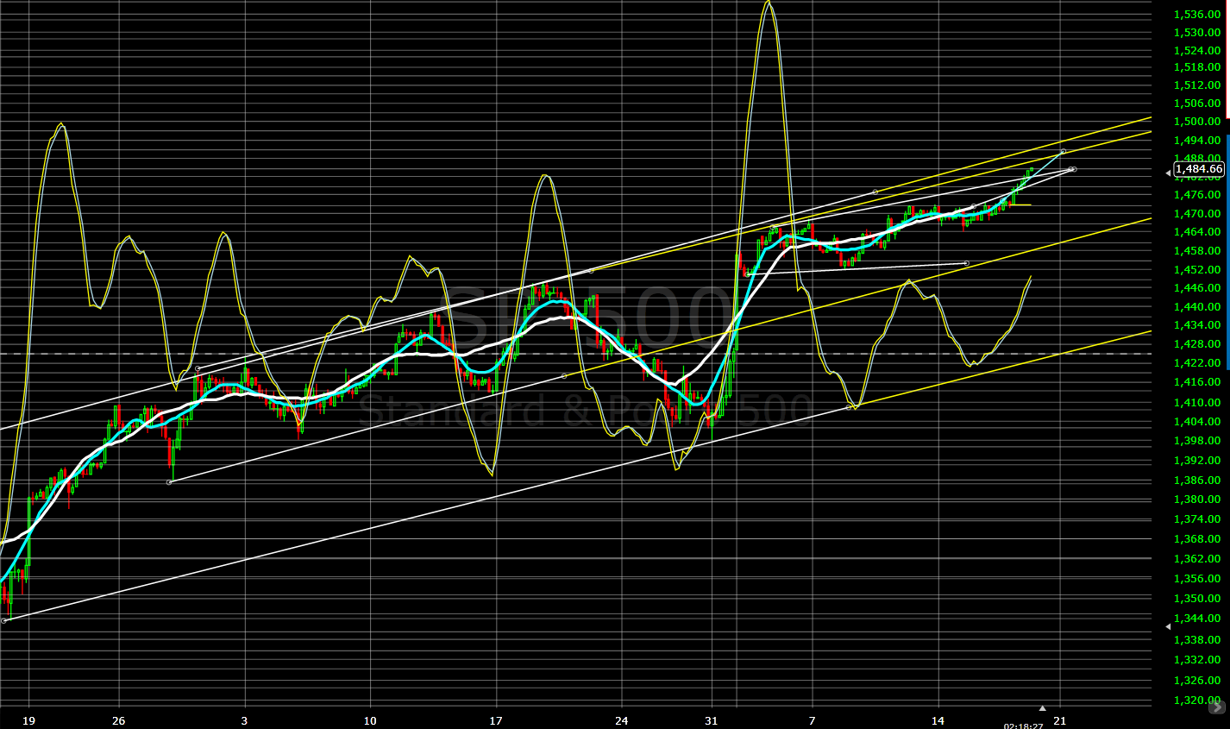
Task: Click the date label 31 on time axis
Action: (711, 720)
